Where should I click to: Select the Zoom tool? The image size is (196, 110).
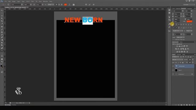pyautogui.click(x=2, y=62)
